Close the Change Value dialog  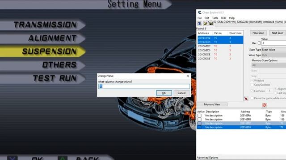pos(188,76)
